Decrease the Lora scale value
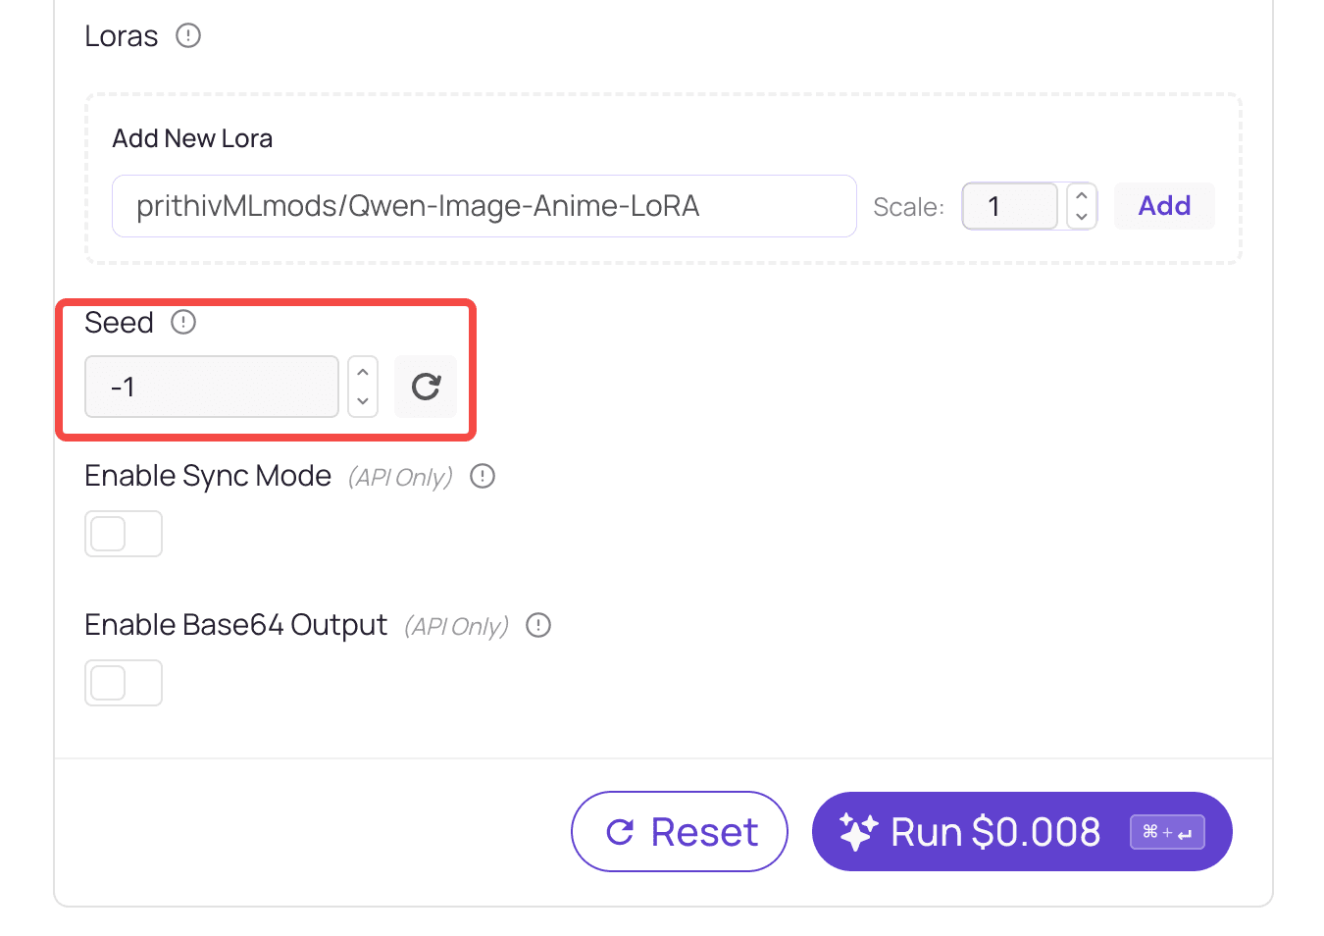This screenshot has width=1324, height=936. coord(1082,217)
